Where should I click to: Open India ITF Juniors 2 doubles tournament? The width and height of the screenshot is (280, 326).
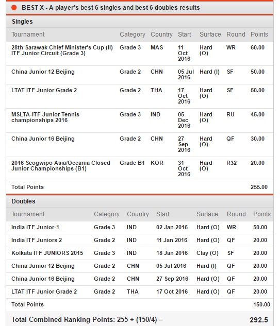37,240
